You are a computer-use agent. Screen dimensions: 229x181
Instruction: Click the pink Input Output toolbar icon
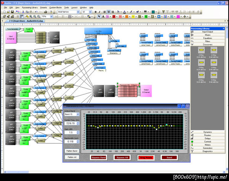click(x=107, y=17)
